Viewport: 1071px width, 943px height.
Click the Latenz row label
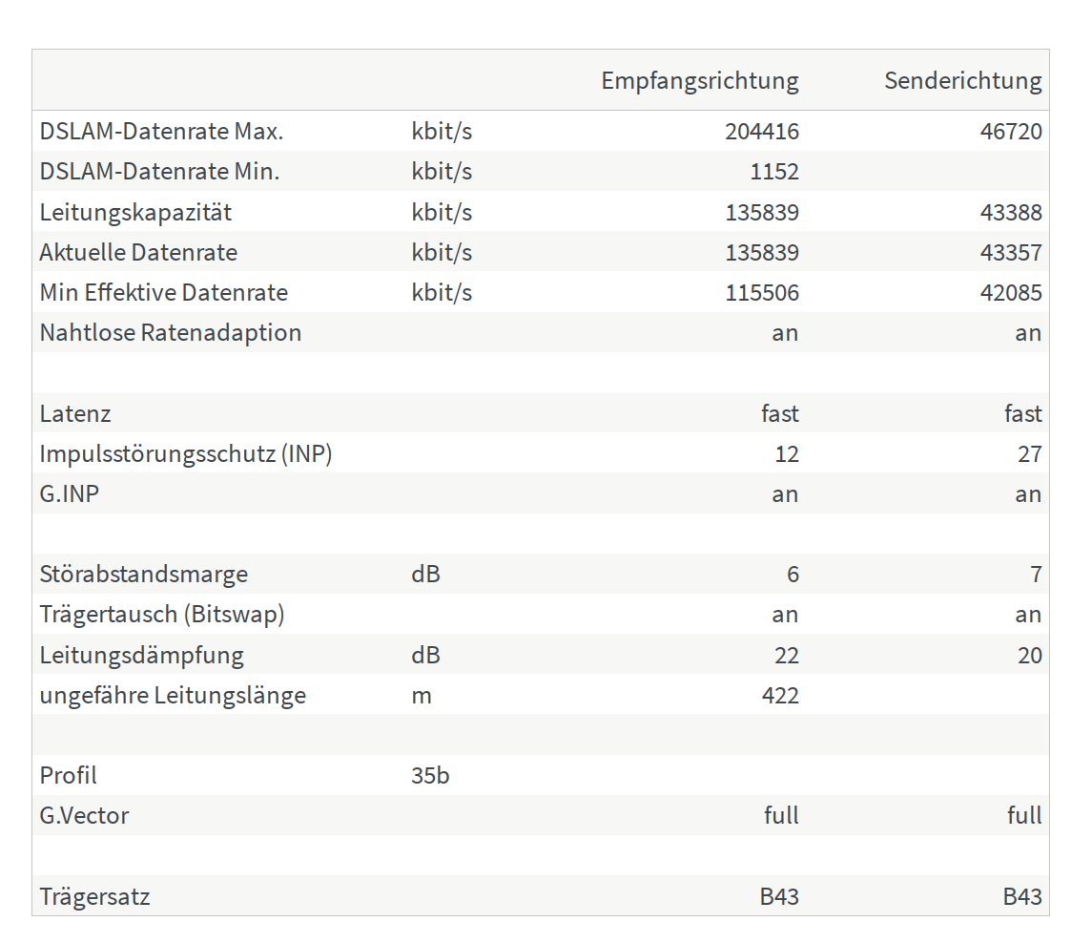pyautogui.click(x=75, y=414)
